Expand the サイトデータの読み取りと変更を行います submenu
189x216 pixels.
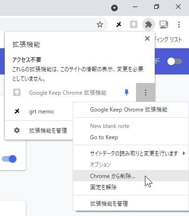click(x=131, y=154)
